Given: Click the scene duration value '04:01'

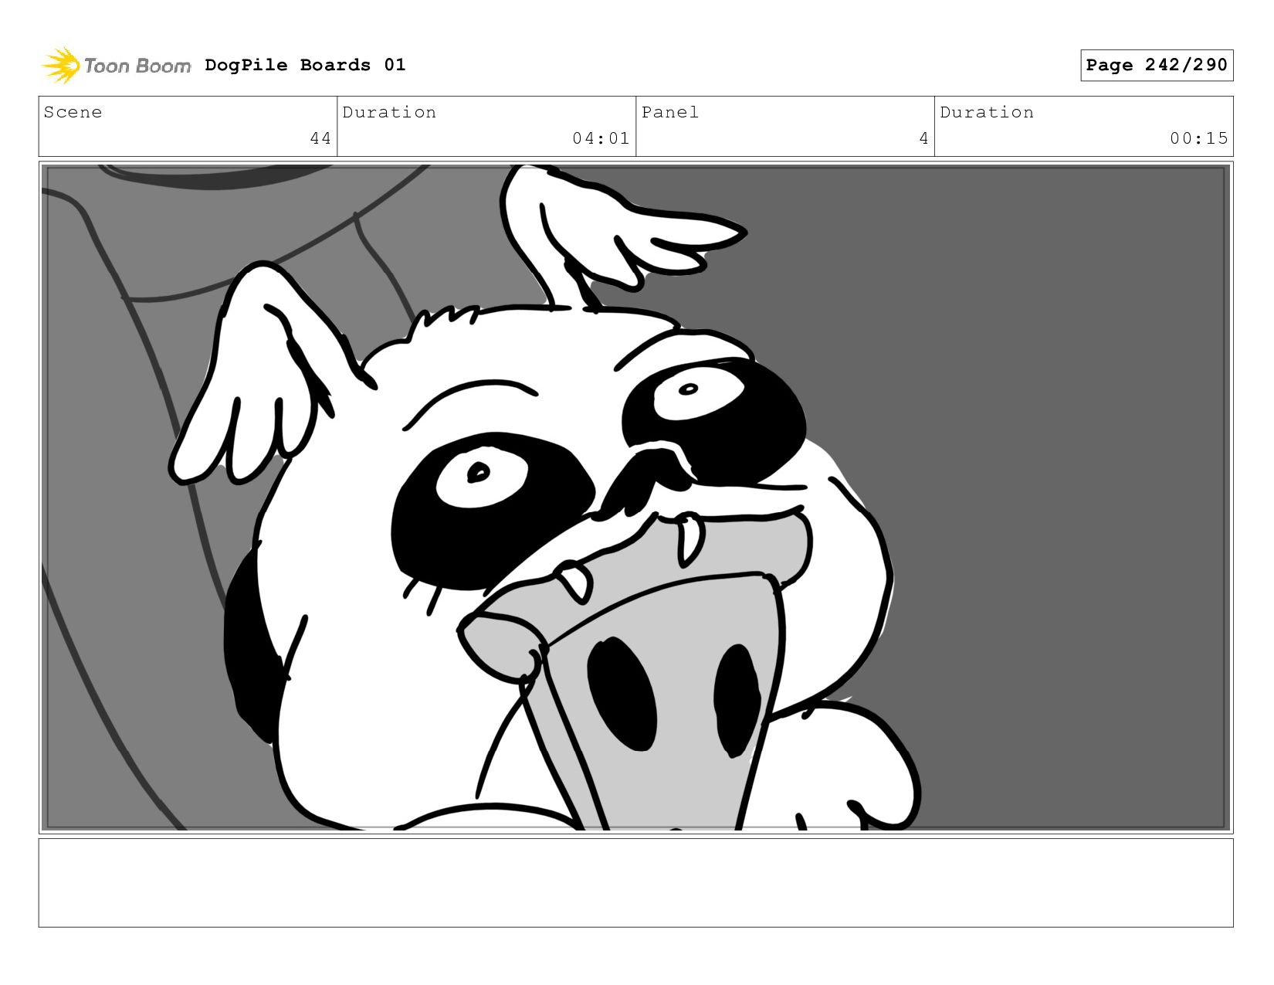Looking at the screenshot, I should point(601,138).
